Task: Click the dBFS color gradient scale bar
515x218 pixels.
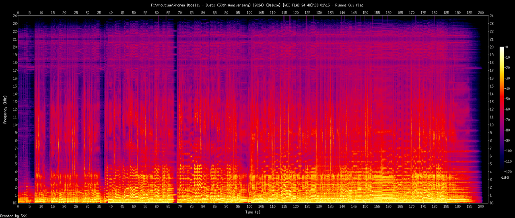Action: click(502, 109)
